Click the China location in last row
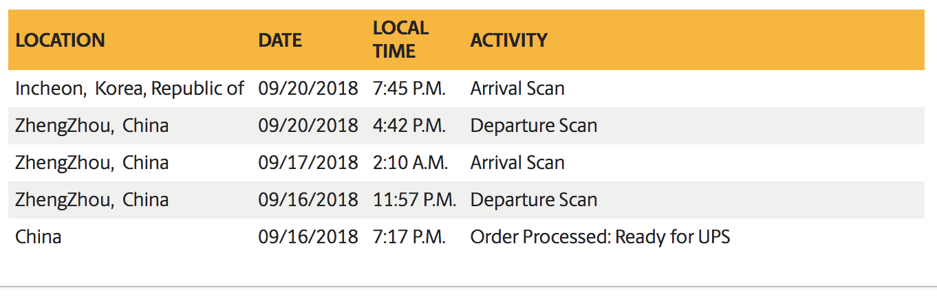This screenshot has width=937, height=301. pos(39,237)
